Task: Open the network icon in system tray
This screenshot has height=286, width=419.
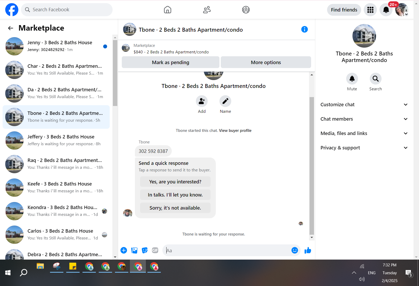Action: 362,266
